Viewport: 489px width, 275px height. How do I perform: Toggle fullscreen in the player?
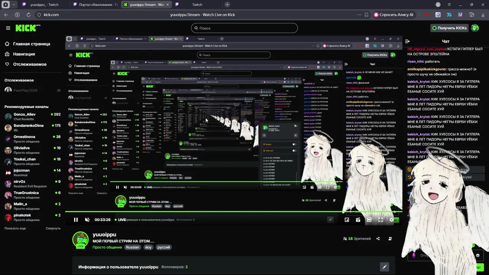pos(381,220)
